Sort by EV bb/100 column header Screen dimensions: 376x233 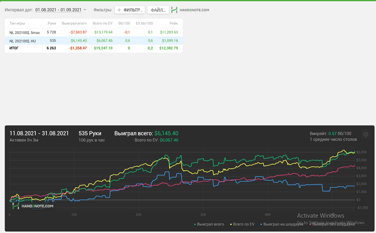144,23
